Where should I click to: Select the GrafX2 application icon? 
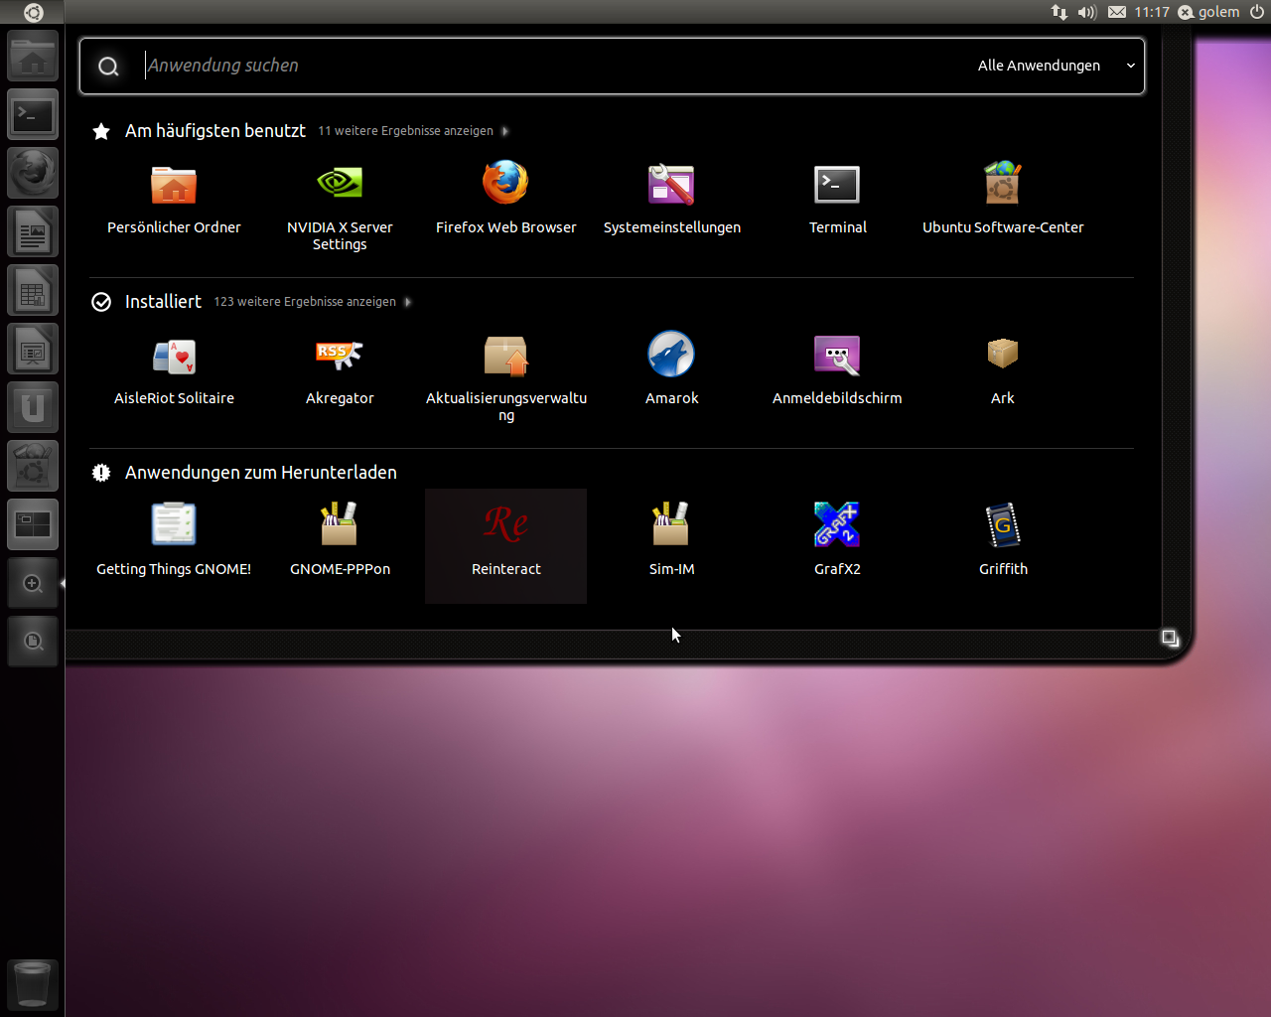point(837,525)
